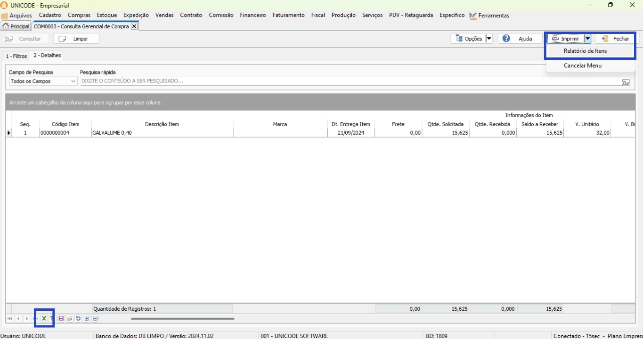Image resolution: width=643 pixels, height=339 pixels.
Task: Click the horizontal scrollbar below the grid
Action: click(182, 319)
